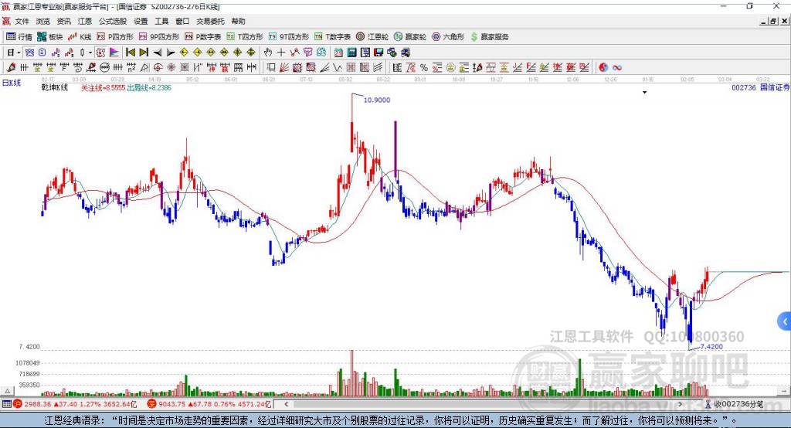The image size is (791, 428).
Task: Click the 出局线=8.2386 value
Action: (x=149, y=88)
